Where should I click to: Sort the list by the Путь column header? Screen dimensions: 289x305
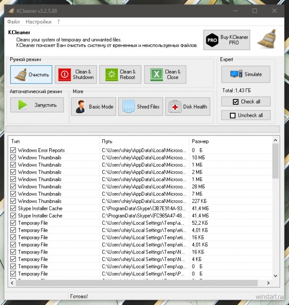point(144,142)
